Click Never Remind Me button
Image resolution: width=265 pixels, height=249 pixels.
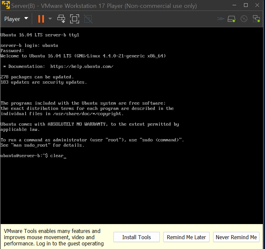(236, 237)
